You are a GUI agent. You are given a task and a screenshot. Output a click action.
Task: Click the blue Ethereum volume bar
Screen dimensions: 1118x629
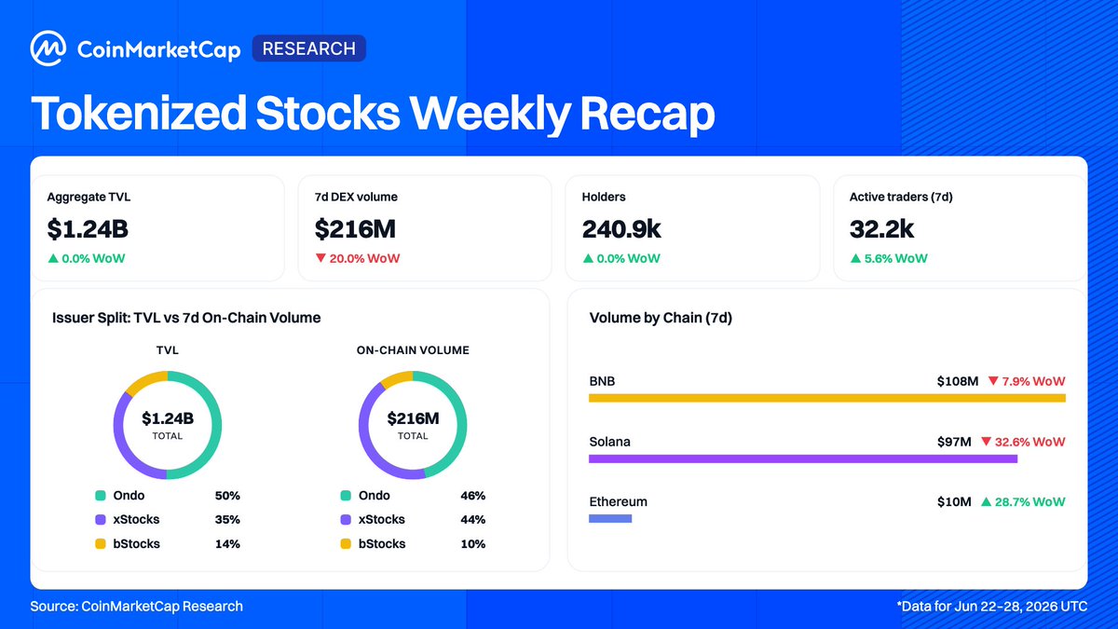[x=610, y=518]
